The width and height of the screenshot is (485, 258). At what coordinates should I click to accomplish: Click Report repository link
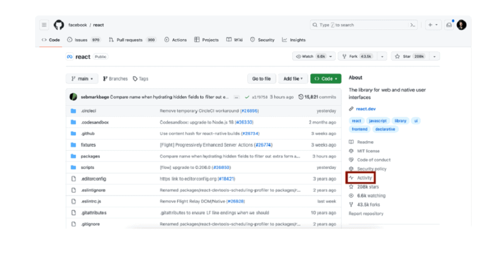(x=366, y=214)
